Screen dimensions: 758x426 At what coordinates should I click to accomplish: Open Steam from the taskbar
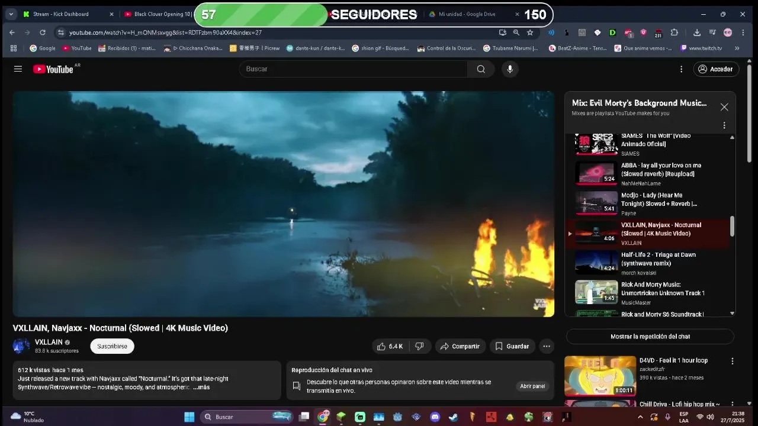pos(453,417)
